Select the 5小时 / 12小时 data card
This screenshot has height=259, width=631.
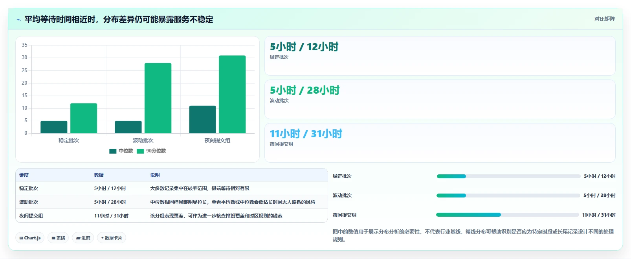[440, 56]
